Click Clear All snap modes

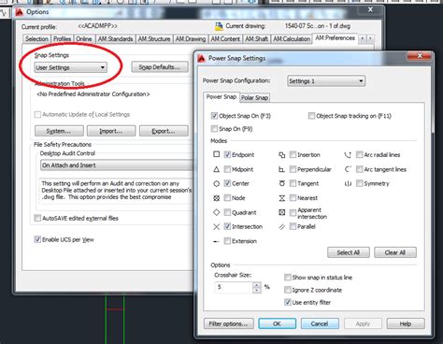(395, 252)
